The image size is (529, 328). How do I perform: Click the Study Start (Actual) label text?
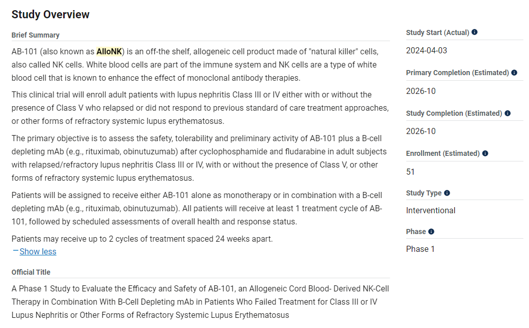tap(437, 32)
